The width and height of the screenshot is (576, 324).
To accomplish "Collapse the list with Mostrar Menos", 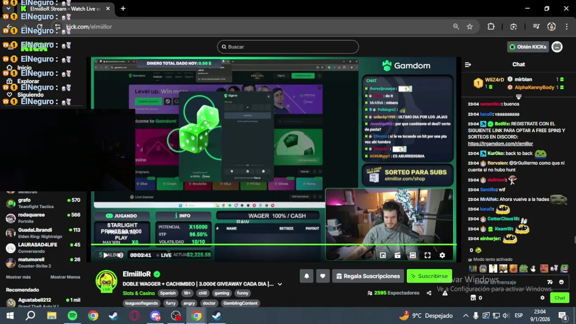I will point(65,277).
